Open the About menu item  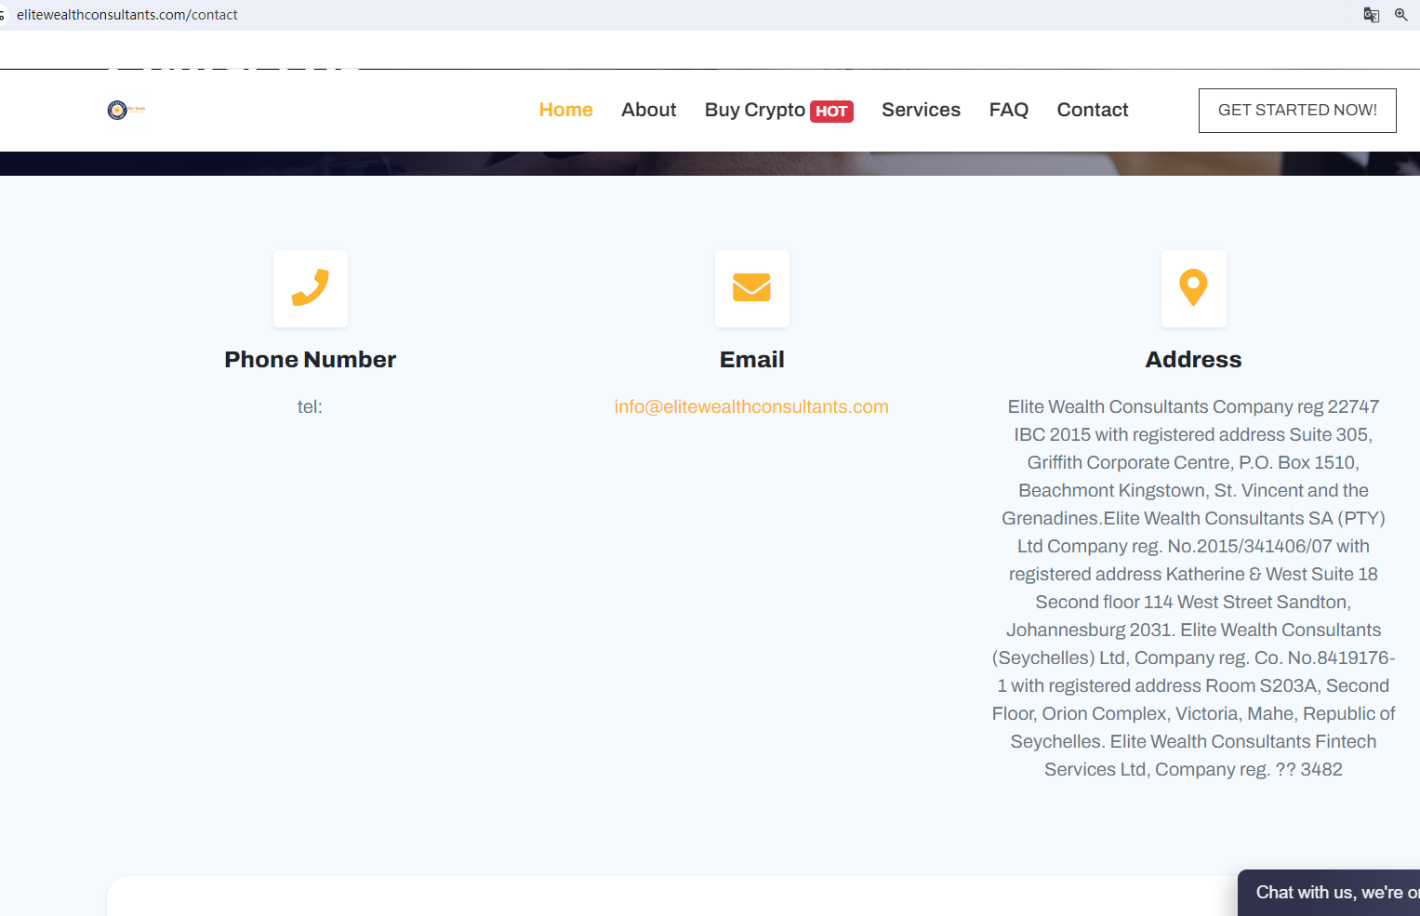coord(648,110)
